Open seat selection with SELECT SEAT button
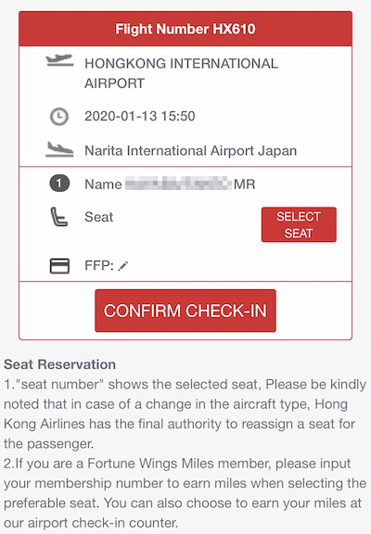The image size is (371, 534). click(299, 224)
